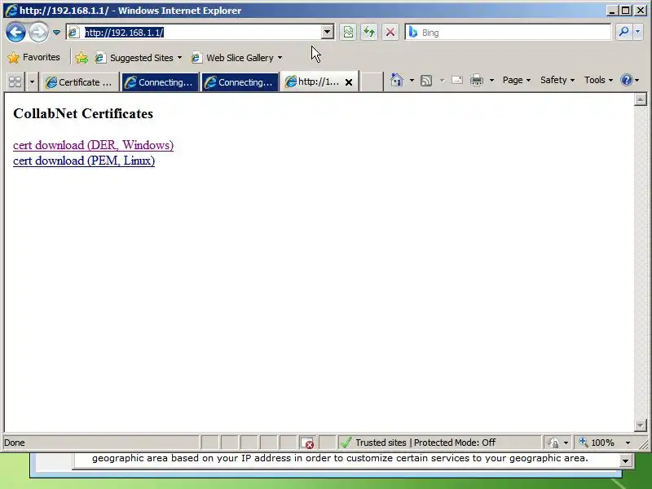Click the Bing search box

point(508,33)
